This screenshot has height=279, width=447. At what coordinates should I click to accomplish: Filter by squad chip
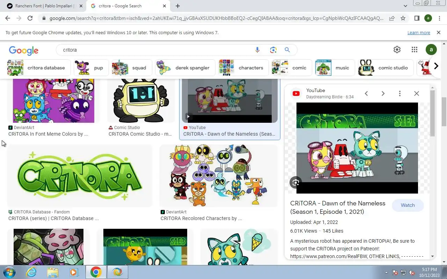(x=132, y=68)
